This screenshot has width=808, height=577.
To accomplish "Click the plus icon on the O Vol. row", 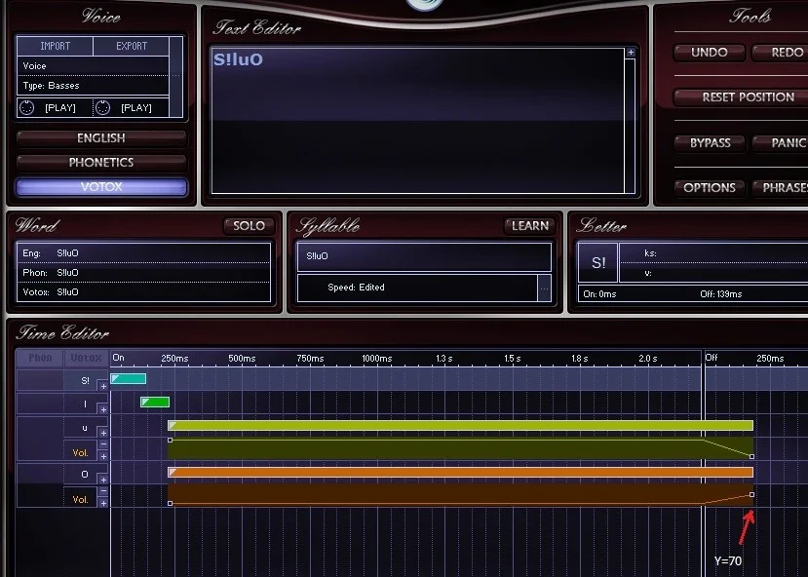I will (x=103, y=503).
